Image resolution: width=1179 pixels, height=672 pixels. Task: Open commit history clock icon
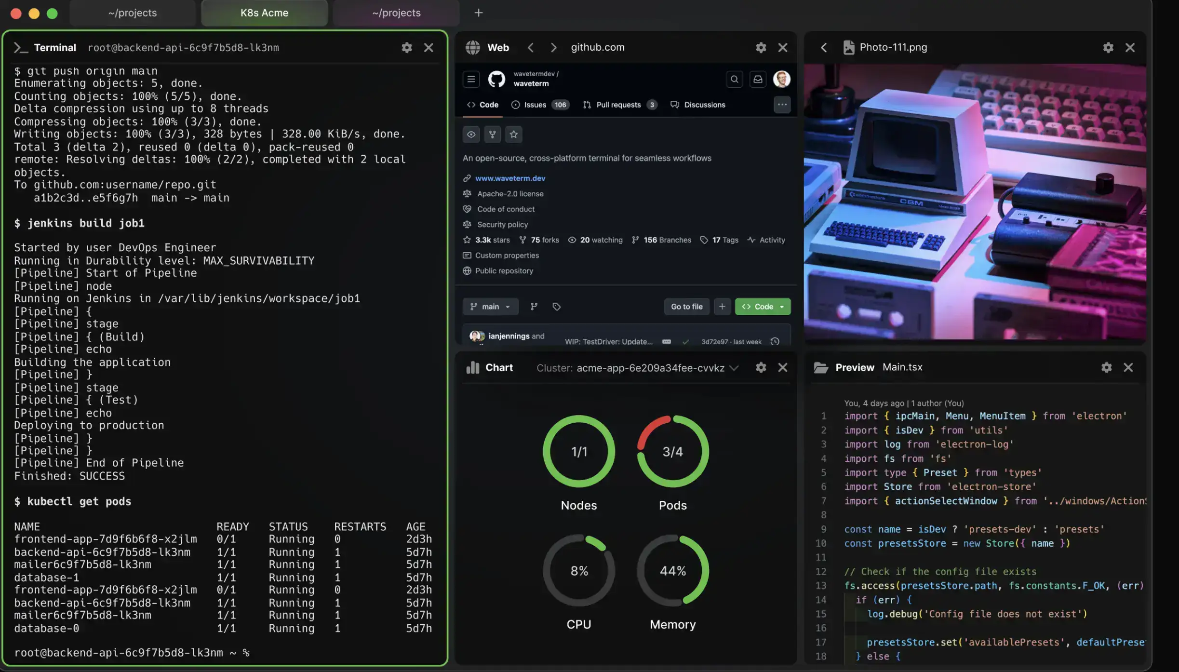coord(775,341)
